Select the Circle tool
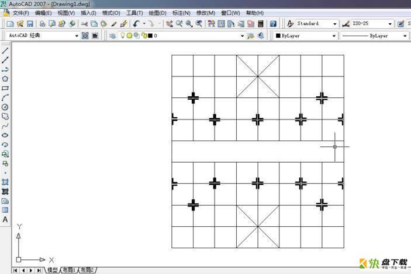This screenshot has width=411, height=274. pos(5,107)
